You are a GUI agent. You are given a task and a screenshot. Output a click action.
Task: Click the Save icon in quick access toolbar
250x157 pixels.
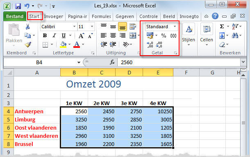pyautogui.click(x=18, y=6)
